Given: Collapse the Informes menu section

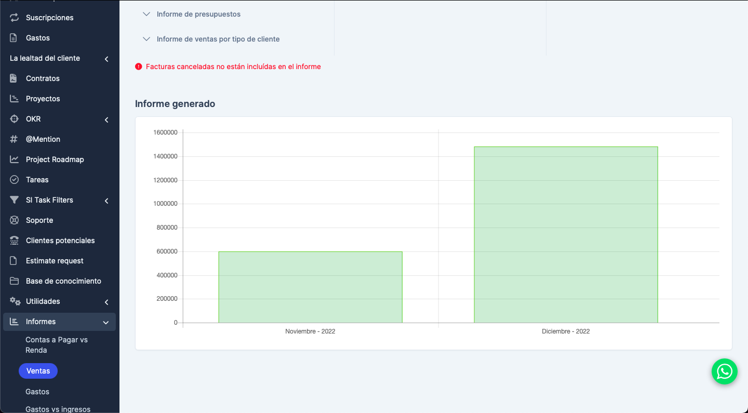Looking at the screenshot, I should pyautogui.click(x=106, y=322).
